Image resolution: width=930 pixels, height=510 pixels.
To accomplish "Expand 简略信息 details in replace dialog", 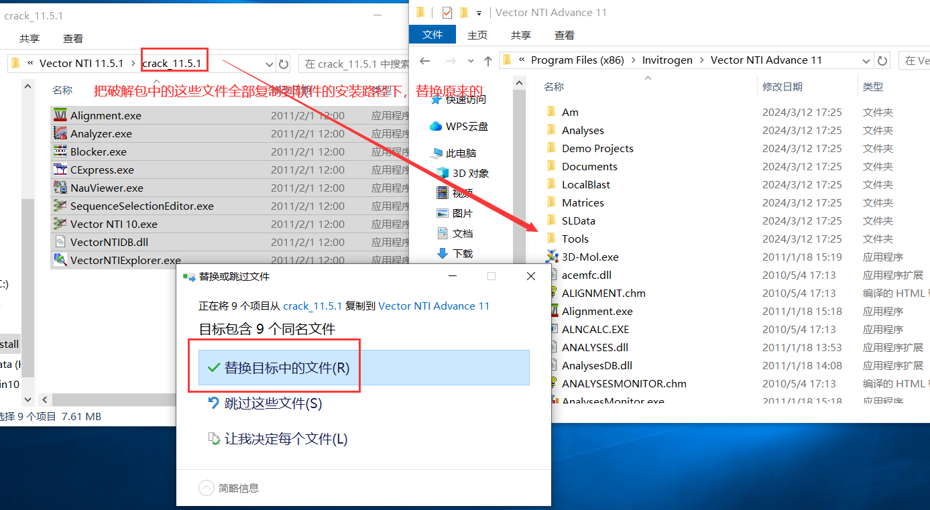I will (x=229, y=488).
